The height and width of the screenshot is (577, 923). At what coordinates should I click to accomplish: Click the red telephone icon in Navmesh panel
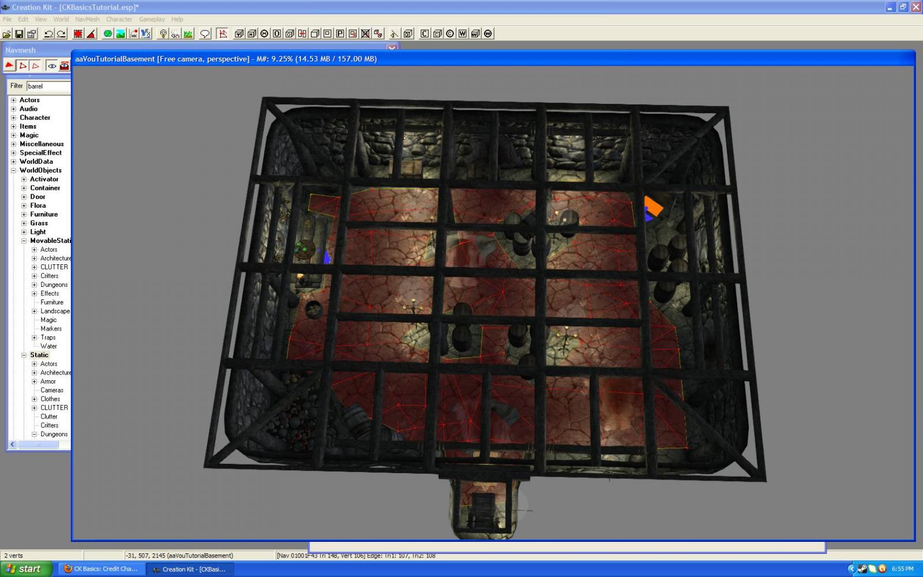click(65, 66)
